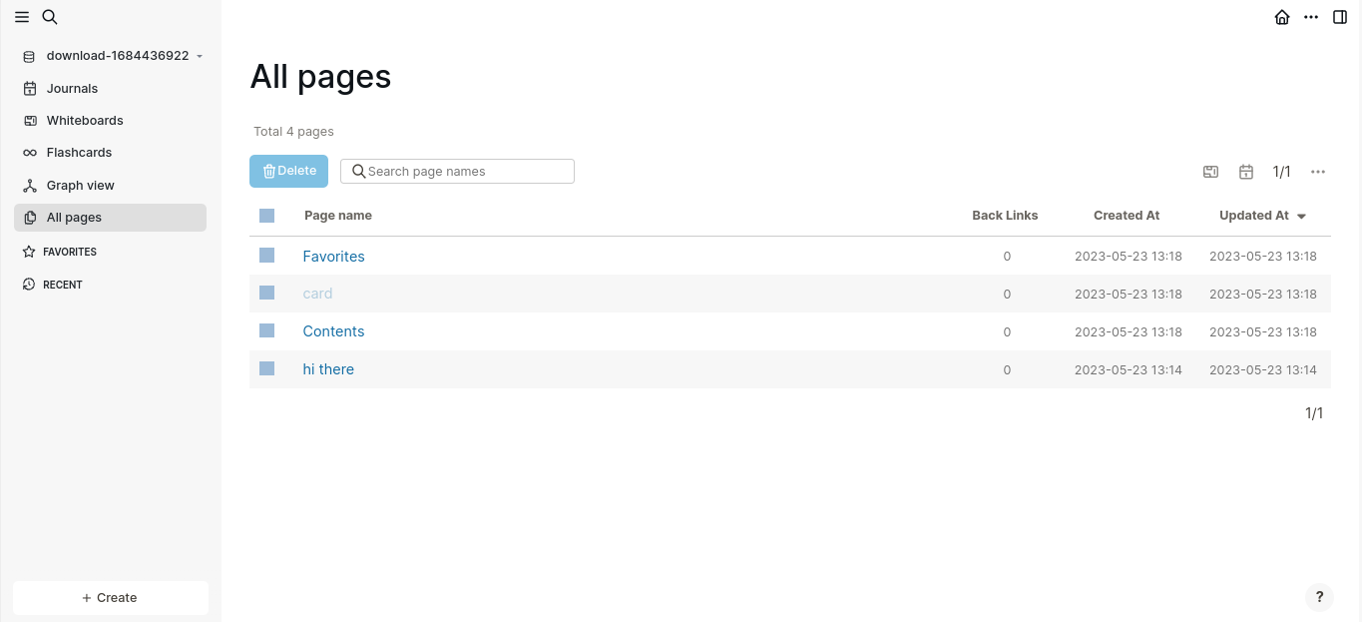1362x622 pixels.
Task: Filter pages by whiteboards icon
Action: point(1210,172)
